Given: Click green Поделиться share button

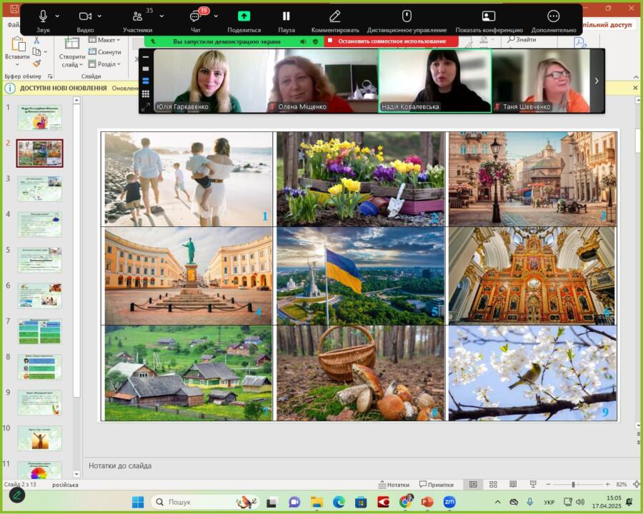Looking at the screenshot, I should click(x=244, y=21).
